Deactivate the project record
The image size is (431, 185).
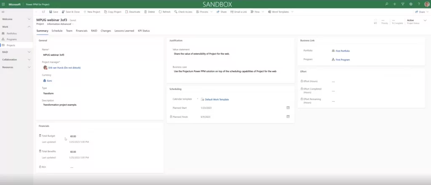point(133,12)
